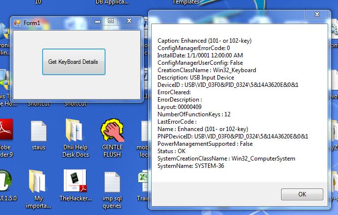Click the Status : OK line

[171, 151]
